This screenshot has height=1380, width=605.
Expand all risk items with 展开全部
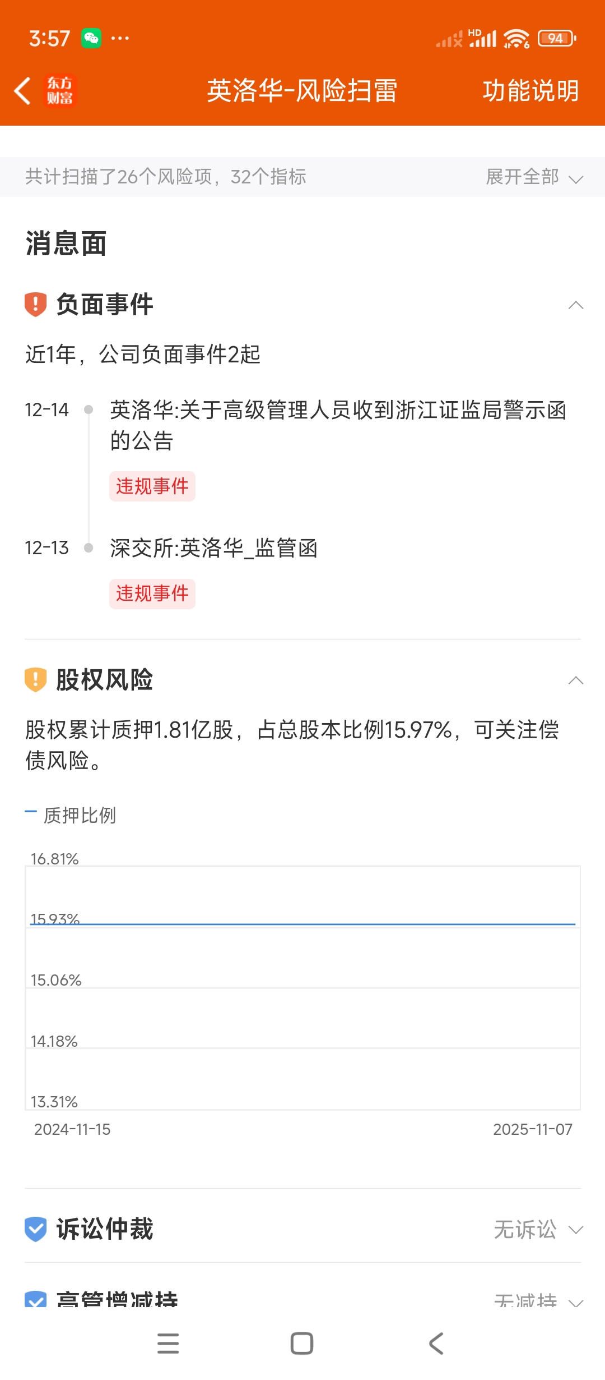(x=534, y=177)
